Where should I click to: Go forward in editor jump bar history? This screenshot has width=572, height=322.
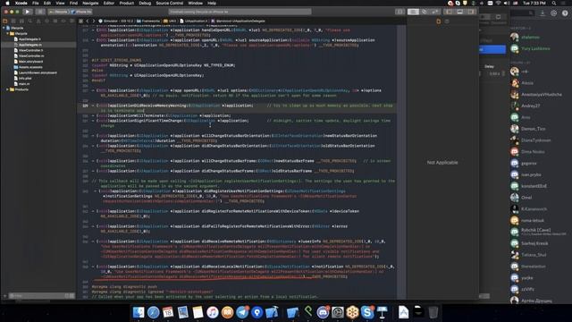pyautogui.click(x=94, y=21)
